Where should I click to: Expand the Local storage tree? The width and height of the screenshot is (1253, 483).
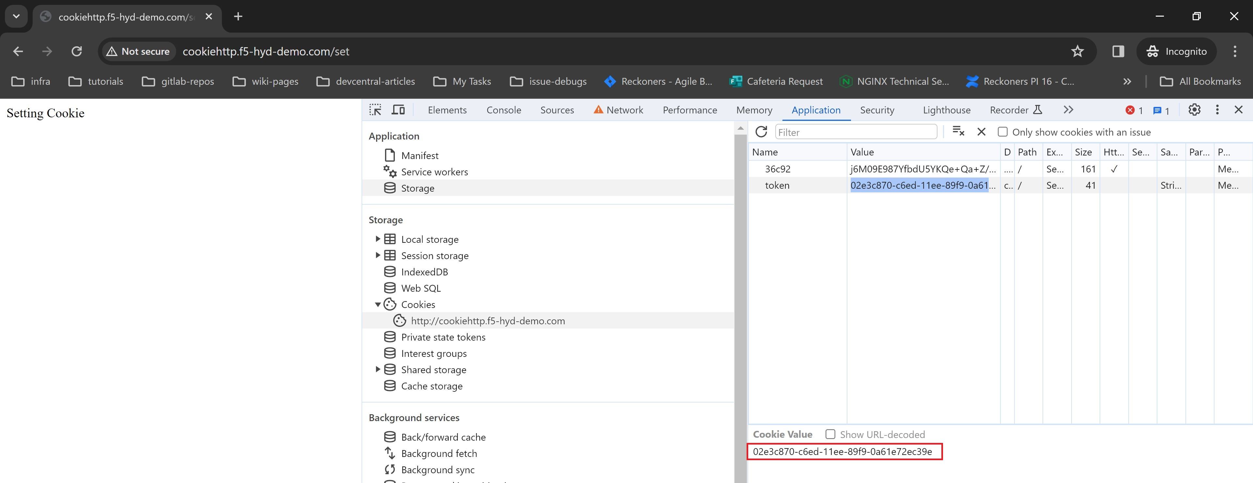coord(378,239)
